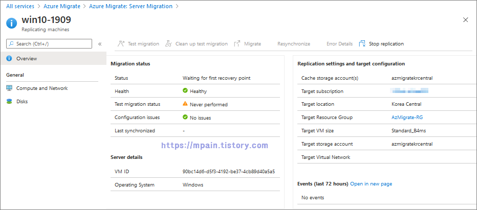The width and height of the screenshot is (477, 210).
Task: Click the Clean up test migration label
Action: [201, 44]
